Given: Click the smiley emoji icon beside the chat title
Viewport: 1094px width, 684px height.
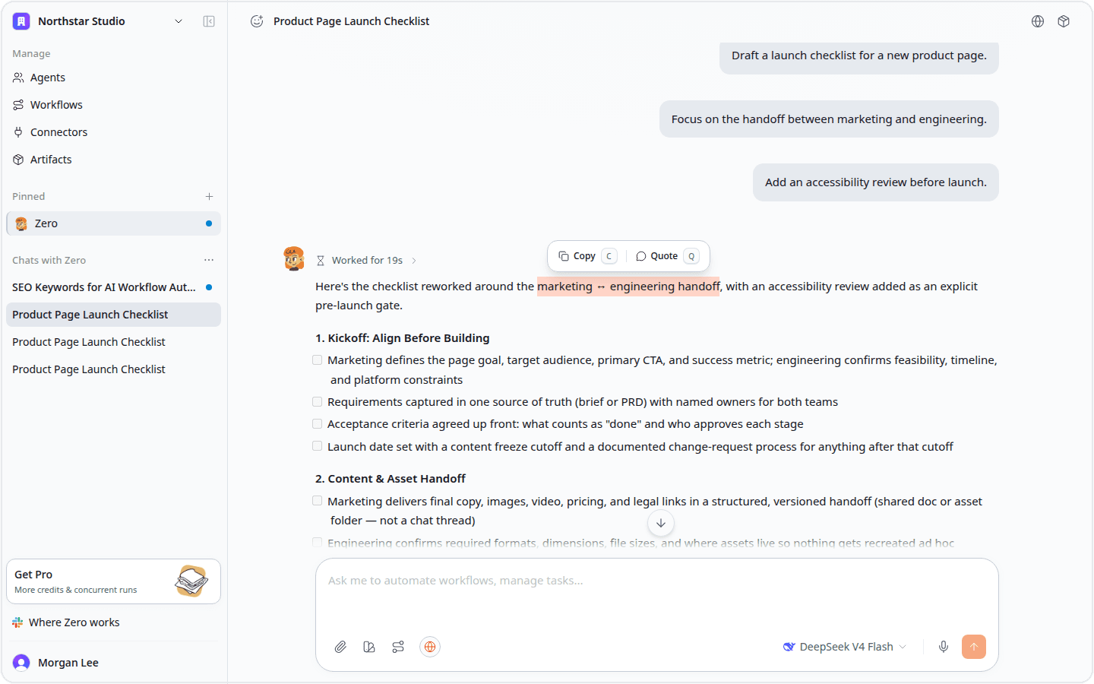Looking at the screenshot, I should pos(257,21).
